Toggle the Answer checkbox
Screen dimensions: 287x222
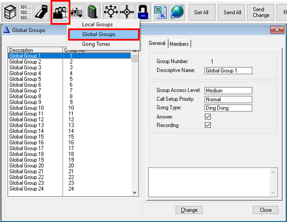pyautogui.click(x=208, y=117)
